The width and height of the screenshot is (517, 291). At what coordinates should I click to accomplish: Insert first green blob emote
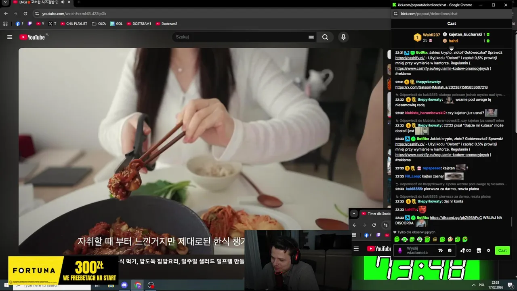click(397, 240)
